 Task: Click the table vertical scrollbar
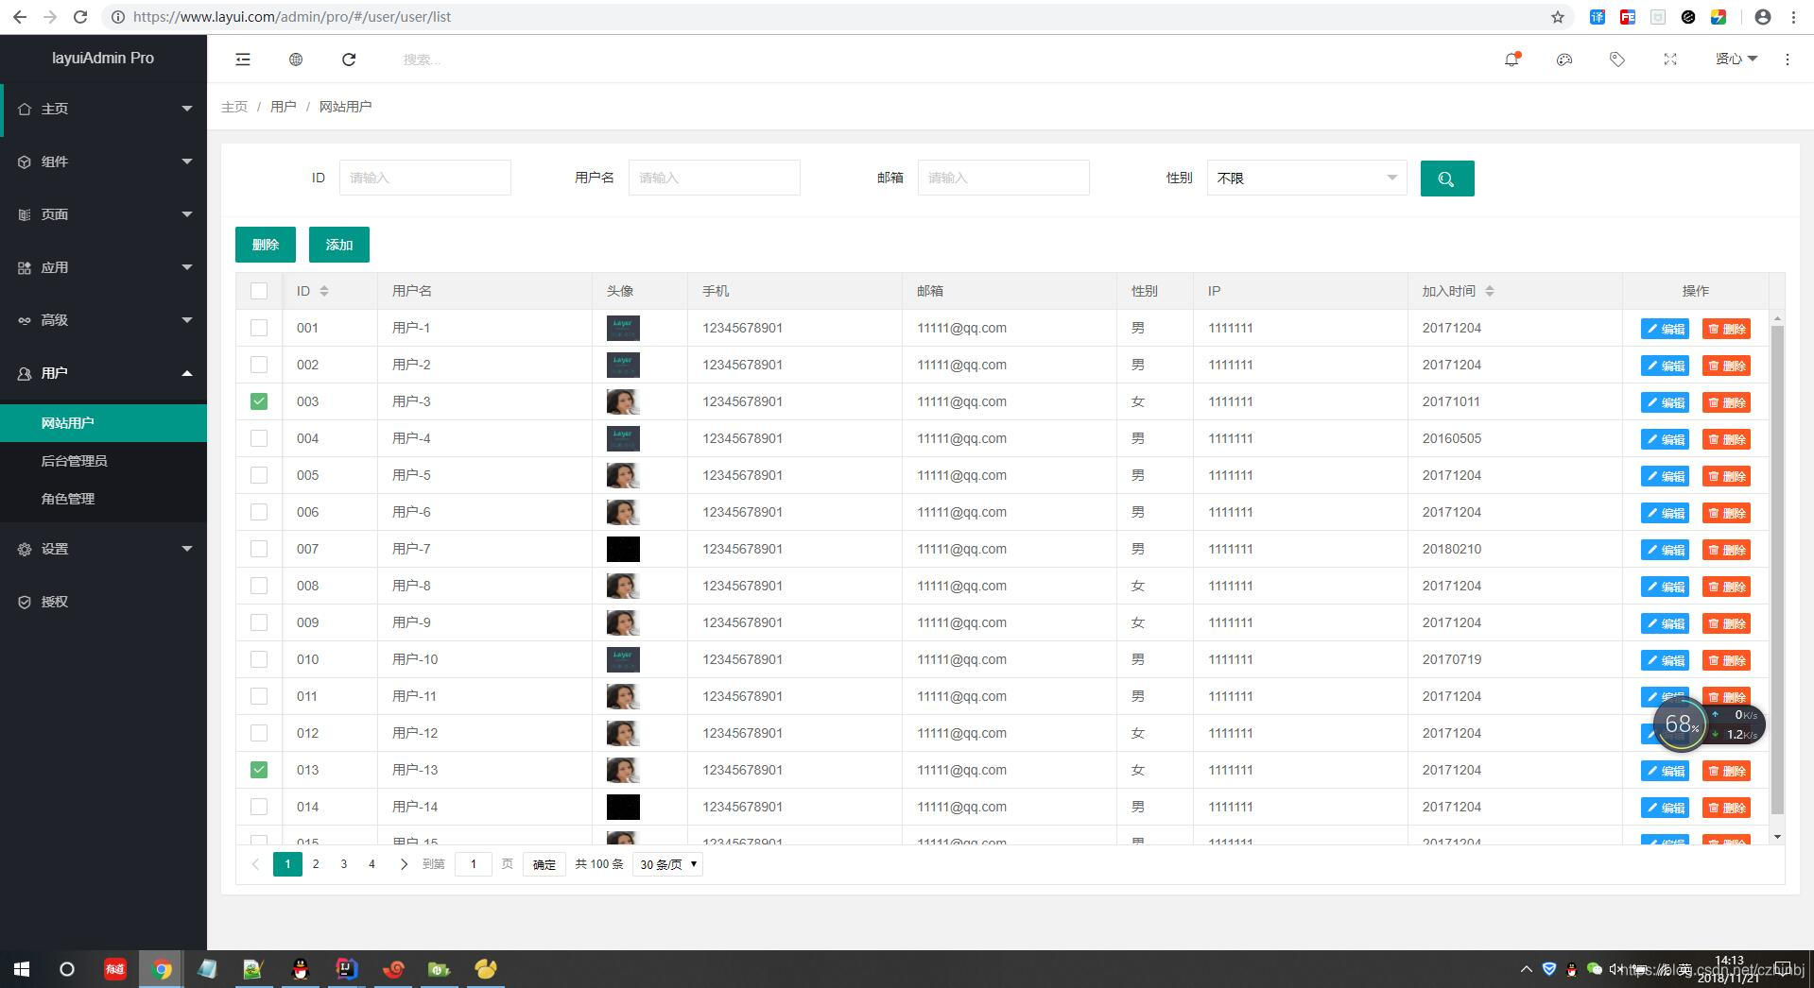coord(1777,571)
